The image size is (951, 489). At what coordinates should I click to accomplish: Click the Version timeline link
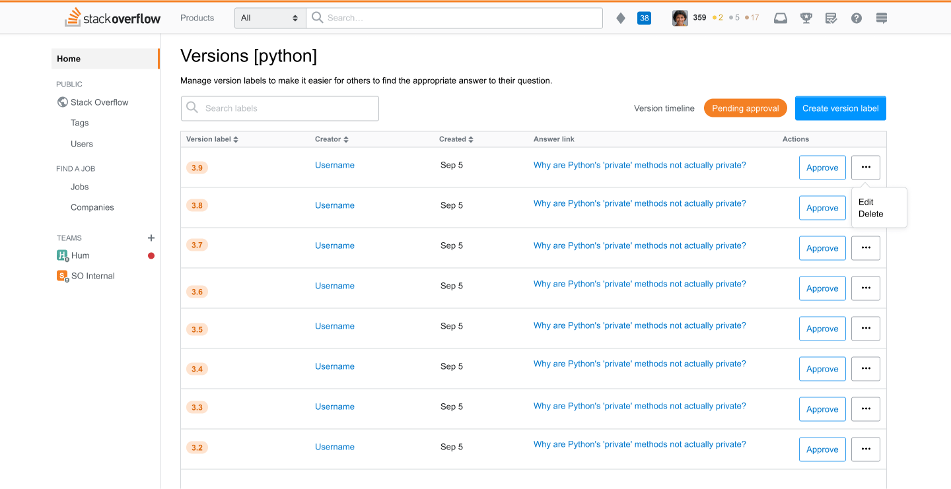pos(664,108)
